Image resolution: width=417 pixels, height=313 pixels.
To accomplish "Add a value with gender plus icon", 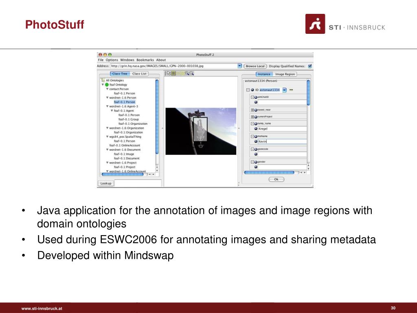I will coord(256,162).
